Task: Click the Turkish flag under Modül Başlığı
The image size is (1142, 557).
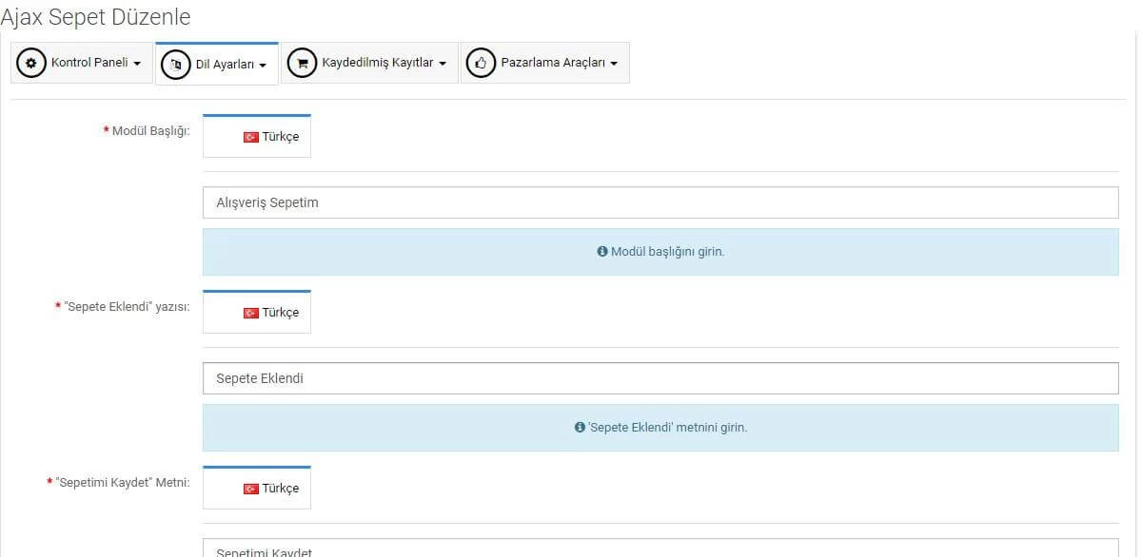Action: point(251,137)
